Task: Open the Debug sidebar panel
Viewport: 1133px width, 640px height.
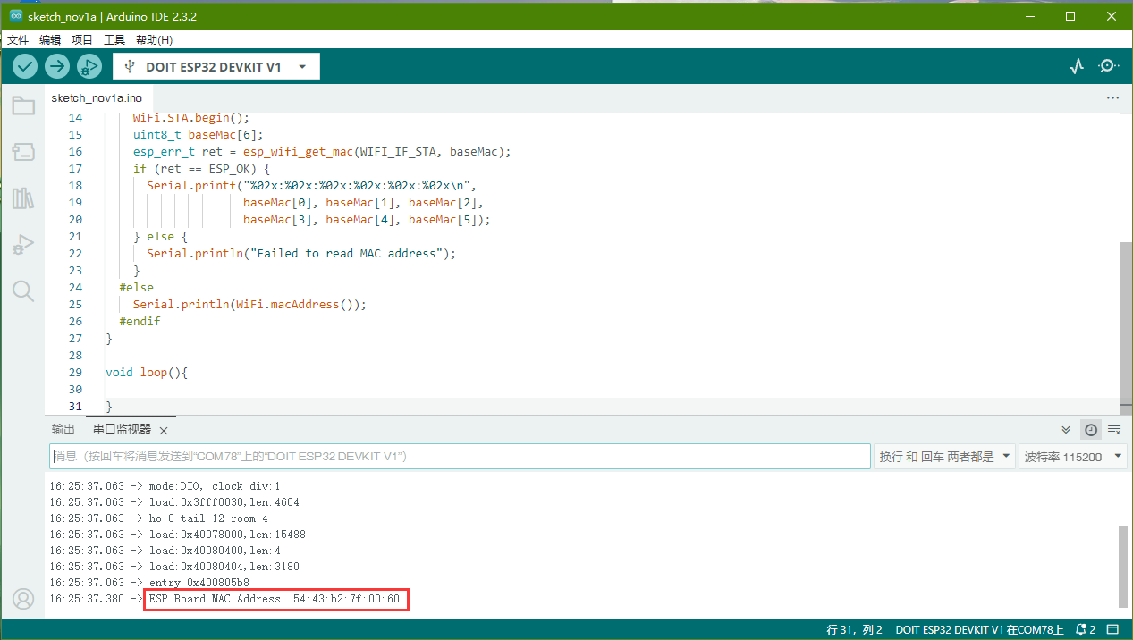Action: pos(23,245)
